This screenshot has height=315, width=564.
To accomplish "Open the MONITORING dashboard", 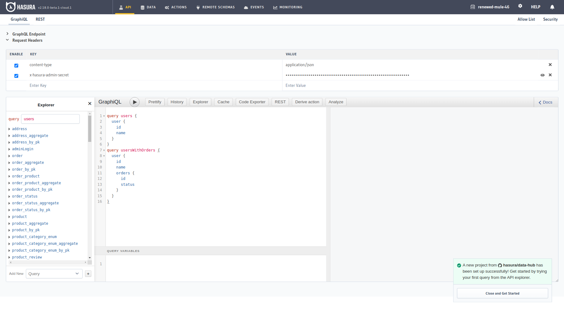I will [287, 7].
